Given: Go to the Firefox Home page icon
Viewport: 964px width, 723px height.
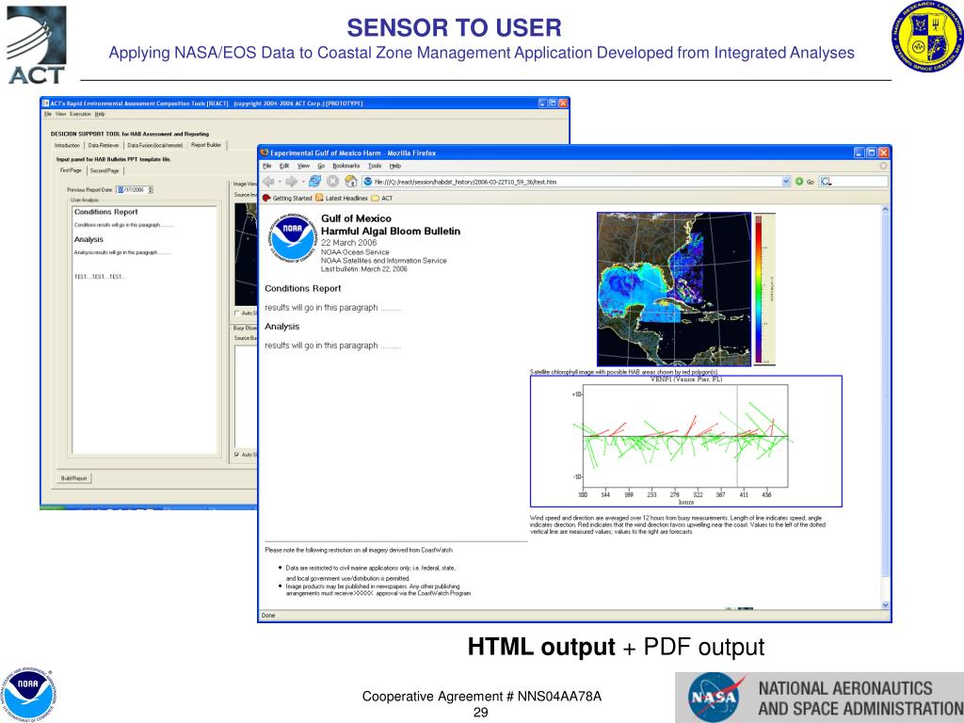Looking at the screenshot, I should click(351, 182).
